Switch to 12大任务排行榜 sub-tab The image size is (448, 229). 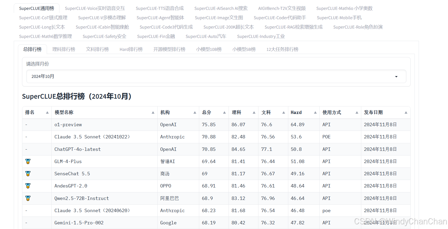[x=282, y=49]
